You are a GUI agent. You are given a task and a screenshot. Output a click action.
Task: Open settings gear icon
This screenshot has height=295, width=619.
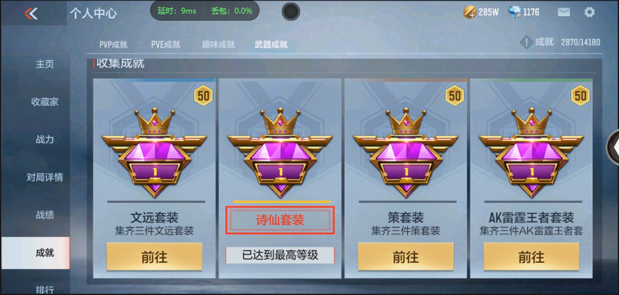pyautogui.click(x=589, y=12)
